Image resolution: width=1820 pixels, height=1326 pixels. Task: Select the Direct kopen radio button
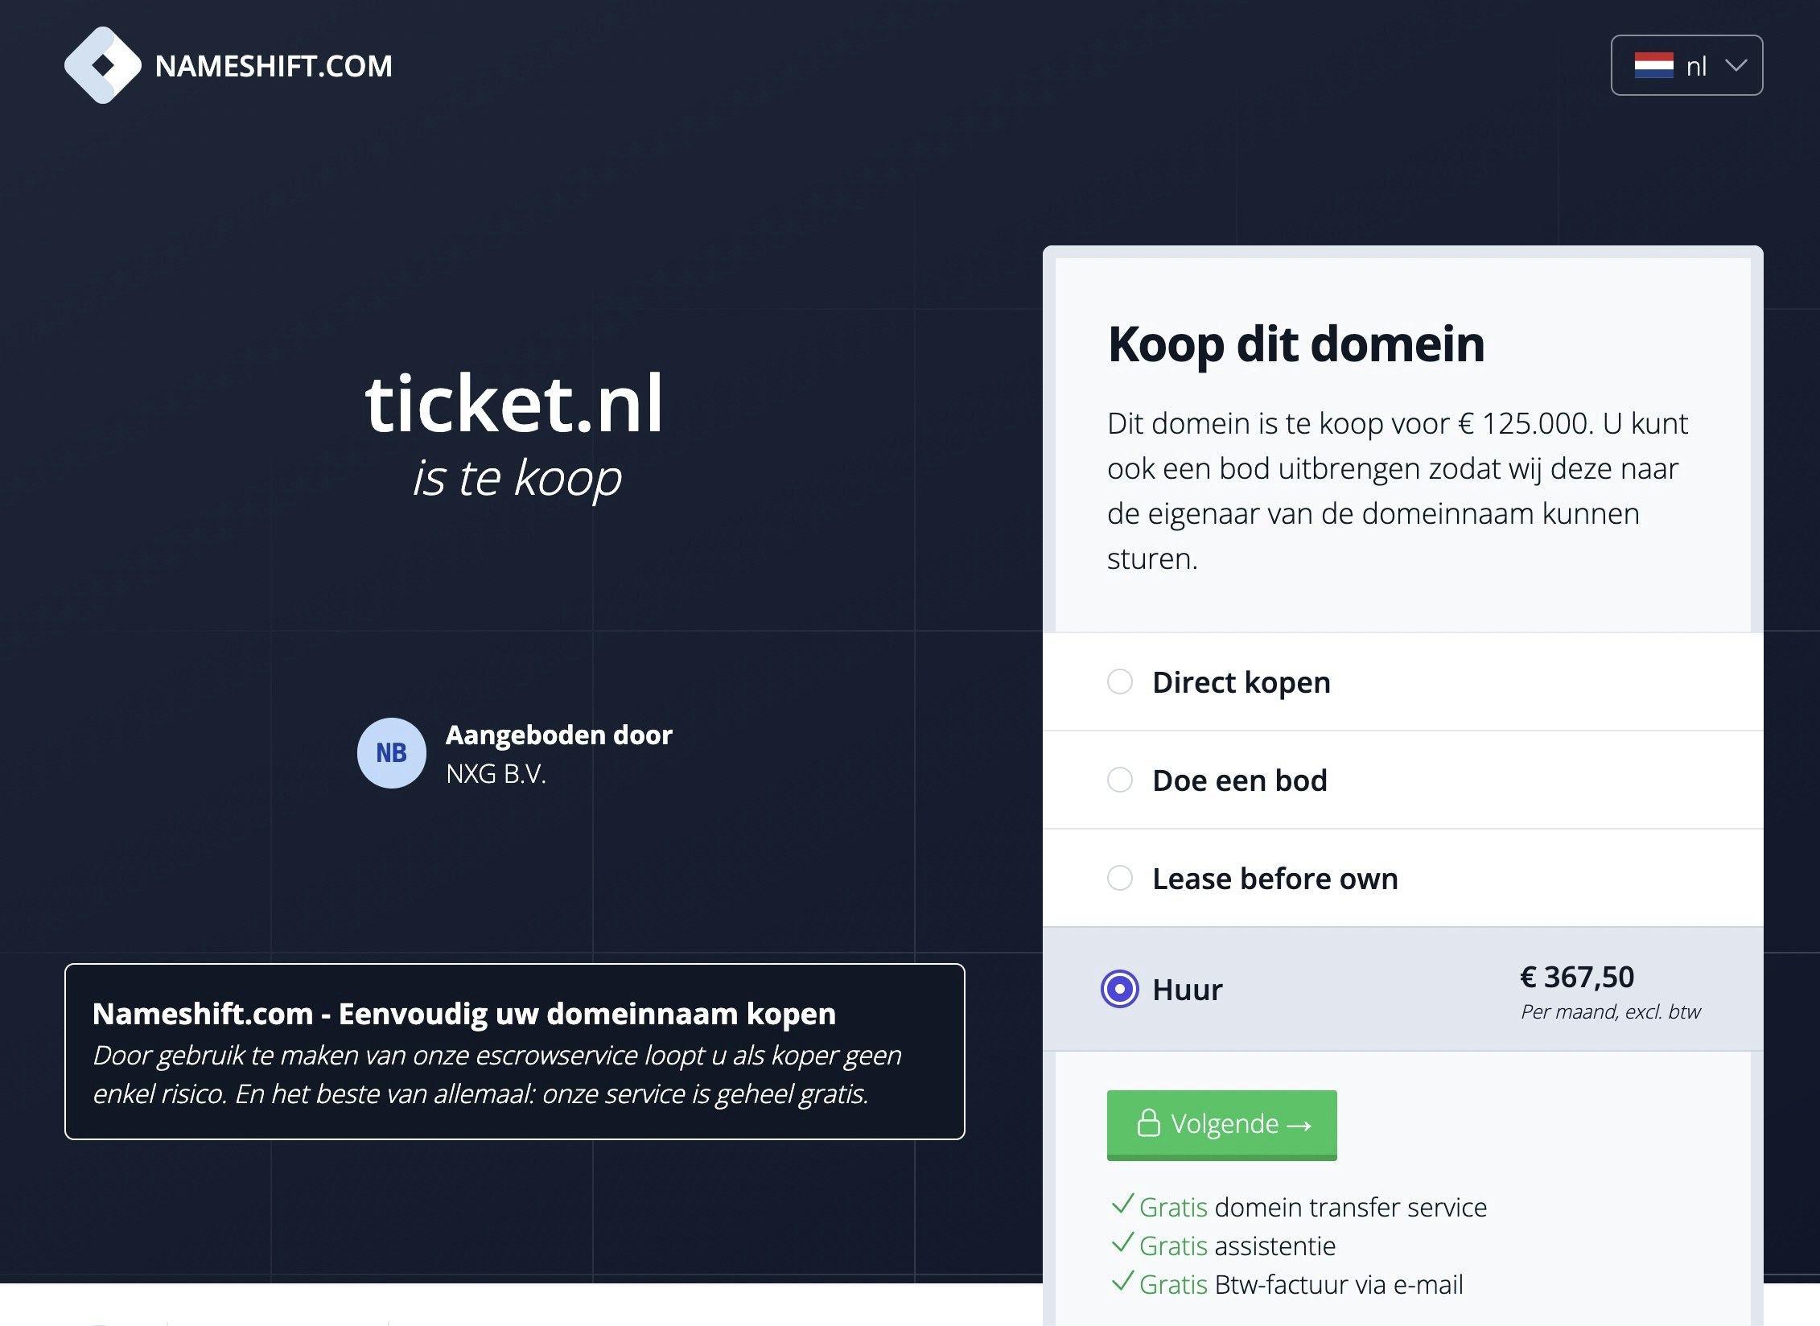click(1120, 682)
